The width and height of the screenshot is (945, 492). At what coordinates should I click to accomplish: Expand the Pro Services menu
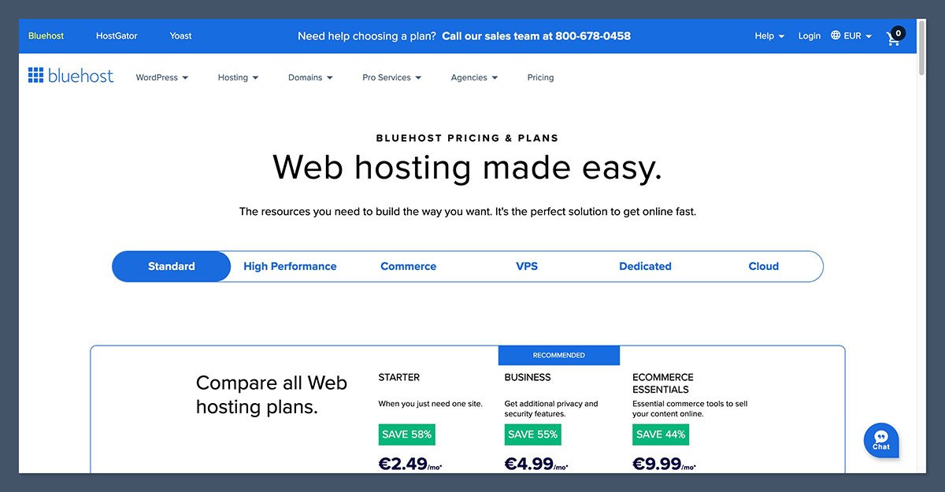click(391, 77)
